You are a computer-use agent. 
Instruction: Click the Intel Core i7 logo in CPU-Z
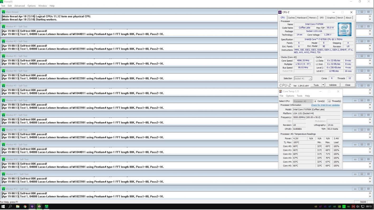click(x=344, y=29)
